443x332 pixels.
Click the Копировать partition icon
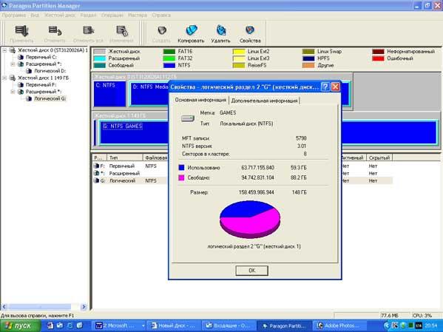(x=192, y=30)
